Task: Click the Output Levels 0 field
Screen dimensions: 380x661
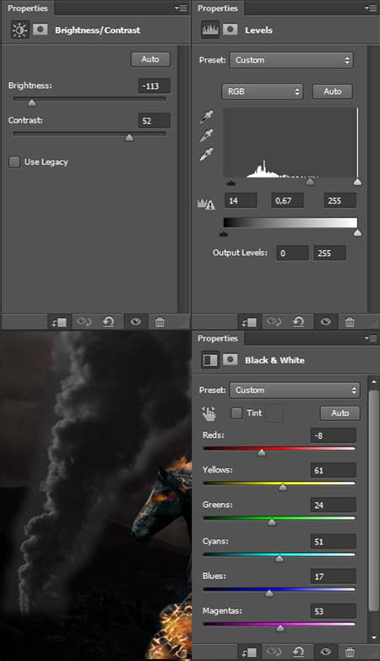Action: [x=292, y=253]
